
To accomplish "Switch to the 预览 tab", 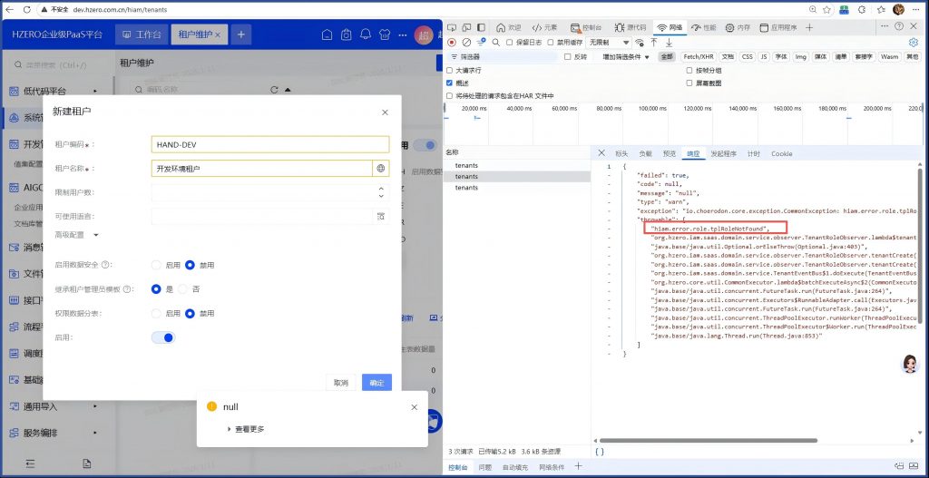I will 670,153.
